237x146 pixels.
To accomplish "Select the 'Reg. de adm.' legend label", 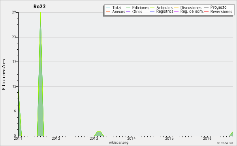I will click(x=192, y=11).
